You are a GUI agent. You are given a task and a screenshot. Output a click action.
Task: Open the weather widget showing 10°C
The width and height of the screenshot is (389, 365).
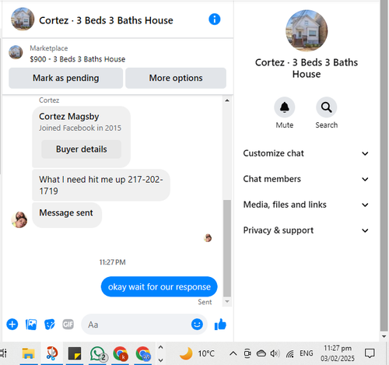(197, 353)
